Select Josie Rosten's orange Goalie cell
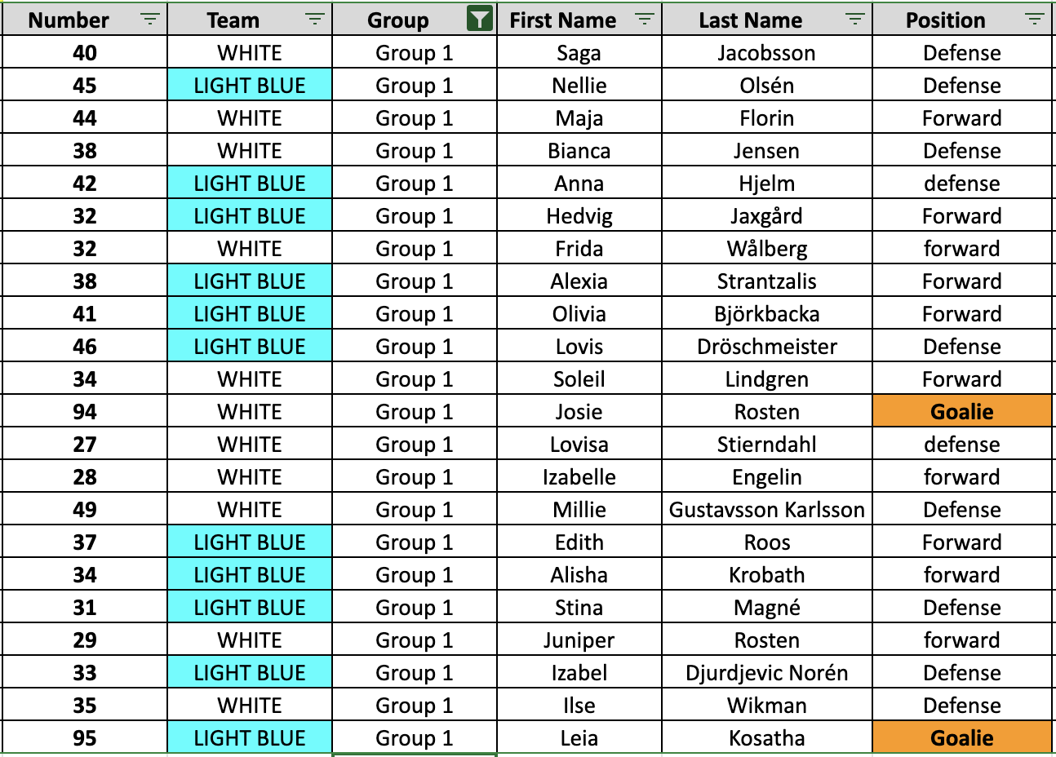The width and height of the screenshot is (1056, 757). coord(961,412)
